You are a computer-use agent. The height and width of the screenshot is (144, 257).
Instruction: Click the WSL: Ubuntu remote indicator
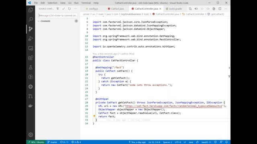point(36,142)
